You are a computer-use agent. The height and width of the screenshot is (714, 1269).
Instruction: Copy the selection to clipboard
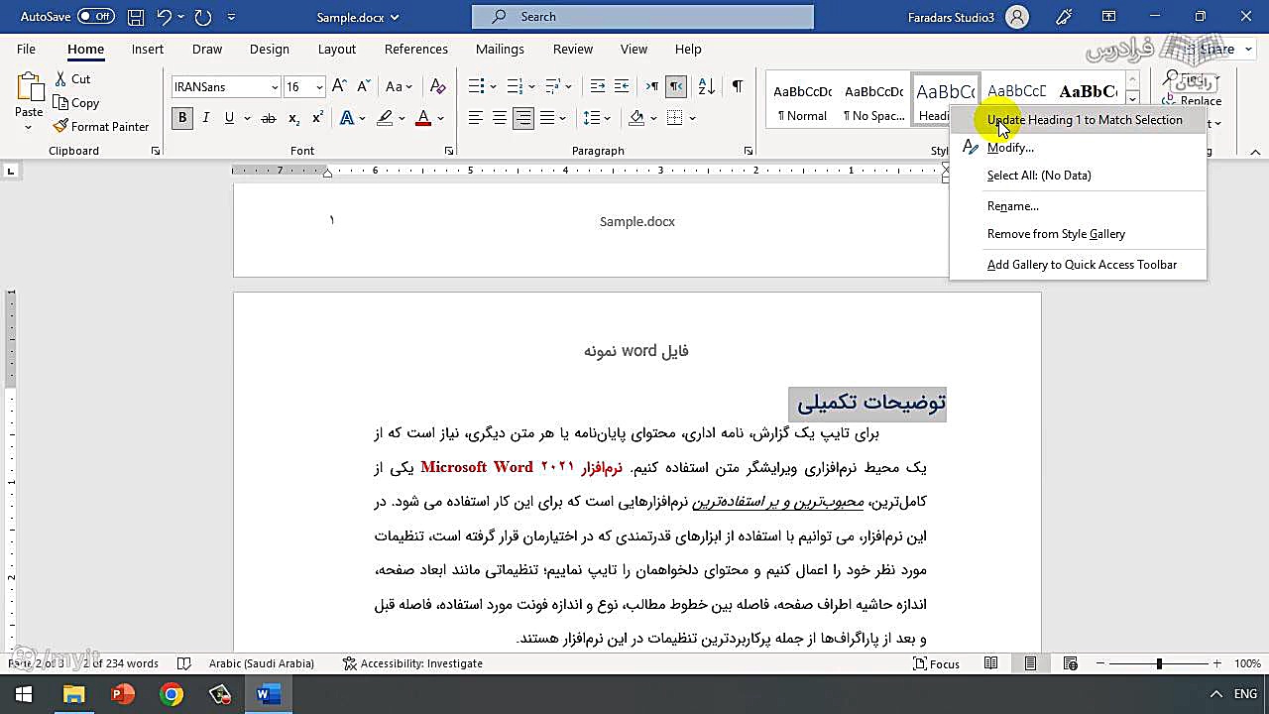[76, 103]
